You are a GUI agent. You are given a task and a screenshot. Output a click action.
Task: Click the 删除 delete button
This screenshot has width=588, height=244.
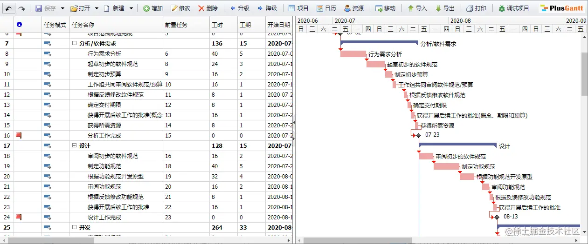coord(208,8)
